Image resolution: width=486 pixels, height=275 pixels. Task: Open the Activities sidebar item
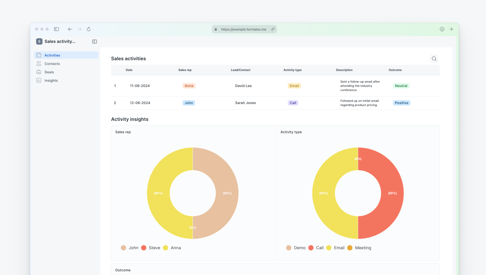pyautogui.click(x=66, y=55)
